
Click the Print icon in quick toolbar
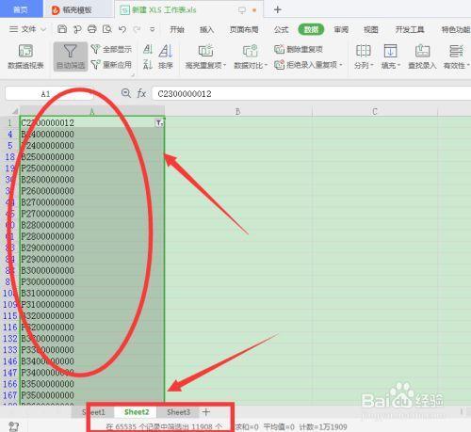point(91,29)
